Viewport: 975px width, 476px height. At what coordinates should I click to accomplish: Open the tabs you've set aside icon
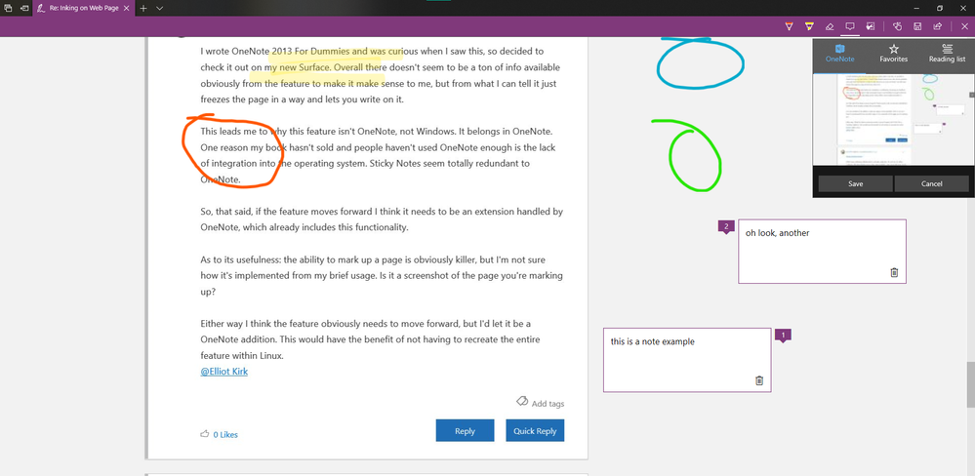(8, 8)
